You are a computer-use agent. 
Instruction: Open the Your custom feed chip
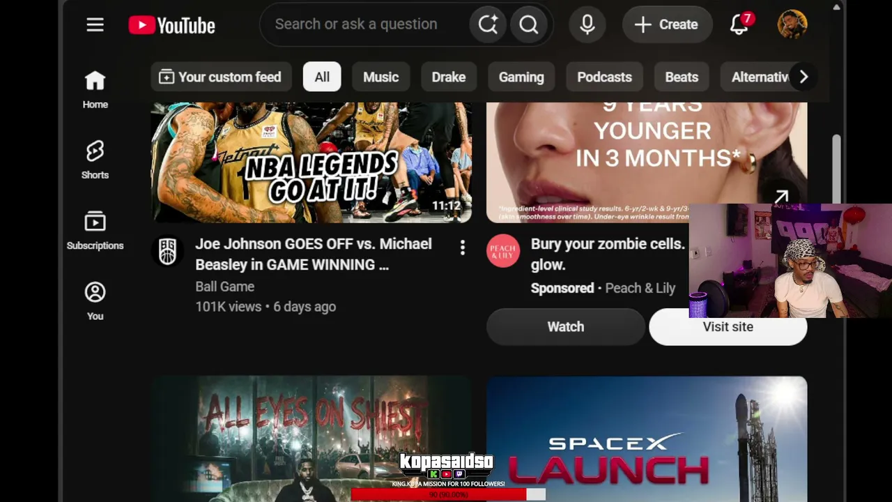click(x=221, y=77)
